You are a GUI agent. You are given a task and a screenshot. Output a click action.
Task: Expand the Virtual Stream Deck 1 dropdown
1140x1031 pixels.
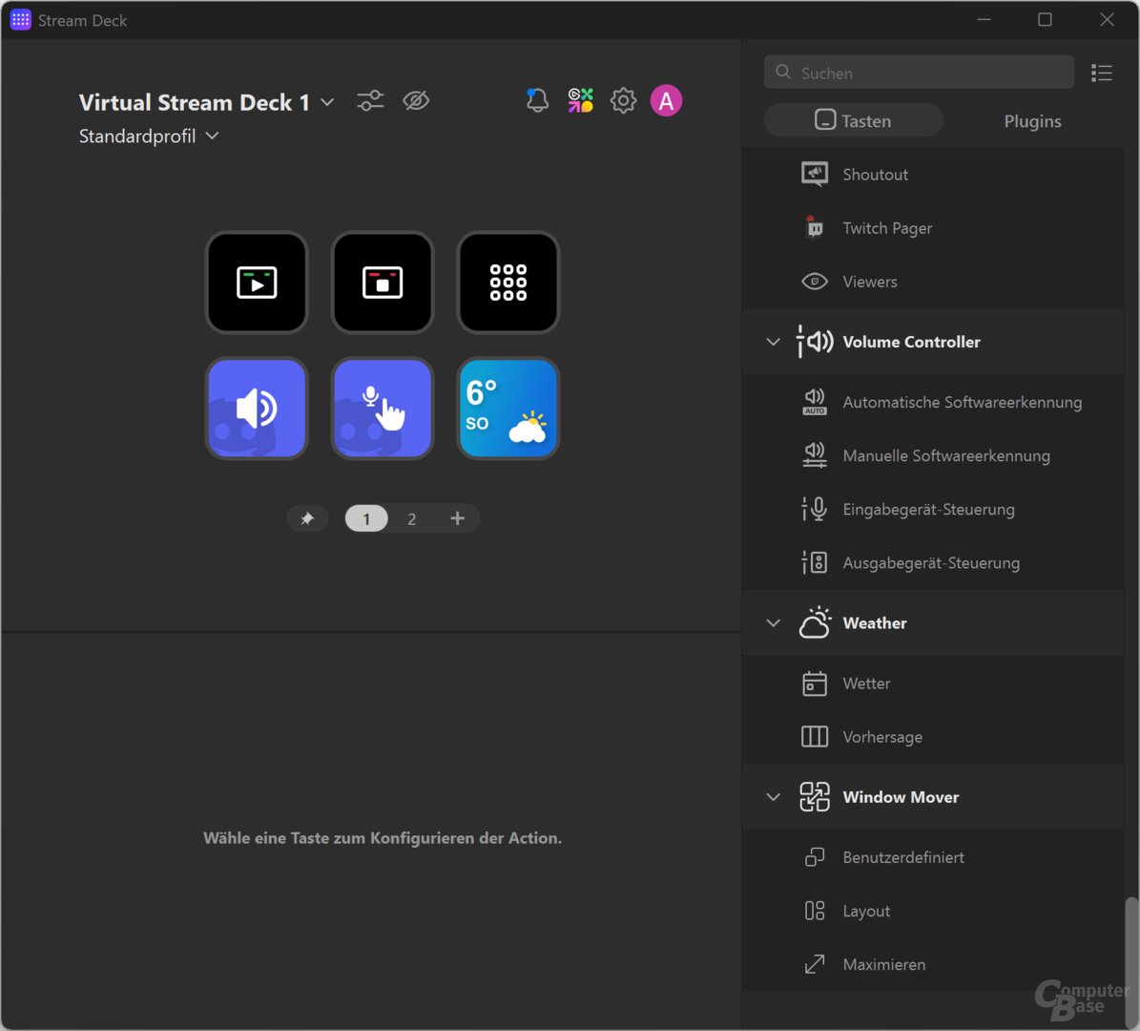coord(327,101)
